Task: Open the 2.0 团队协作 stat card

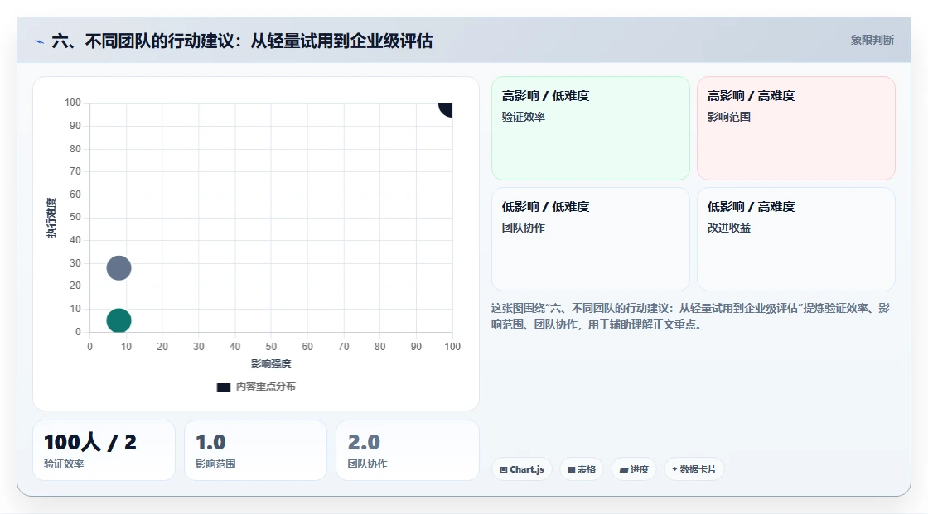Action: pos(407,450)
